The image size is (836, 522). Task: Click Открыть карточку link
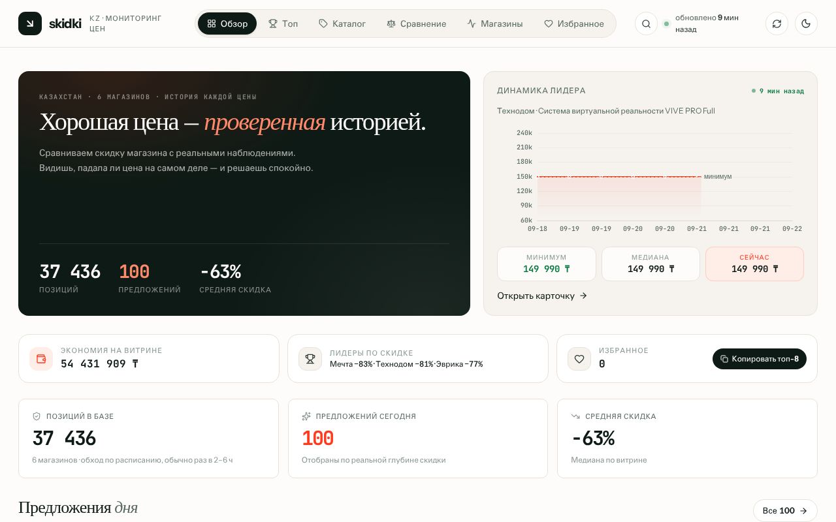542,296
